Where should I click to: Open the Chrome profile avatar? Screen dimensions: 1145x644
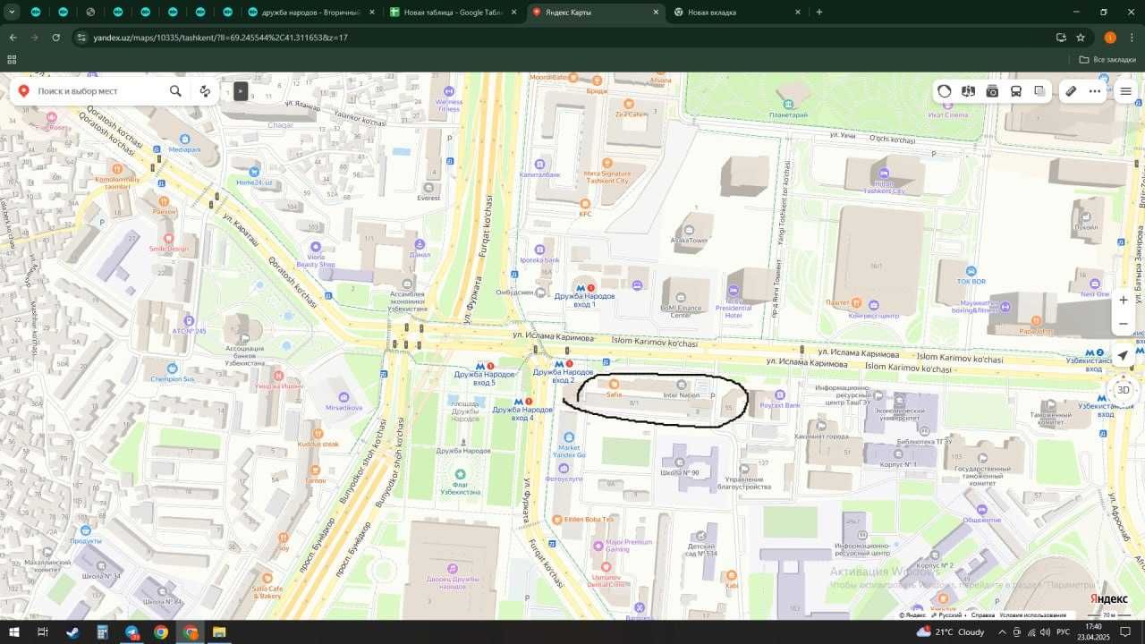(1110, 38)
